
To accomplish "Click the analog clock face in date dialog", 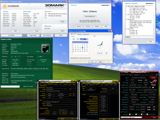I will 101,44.
